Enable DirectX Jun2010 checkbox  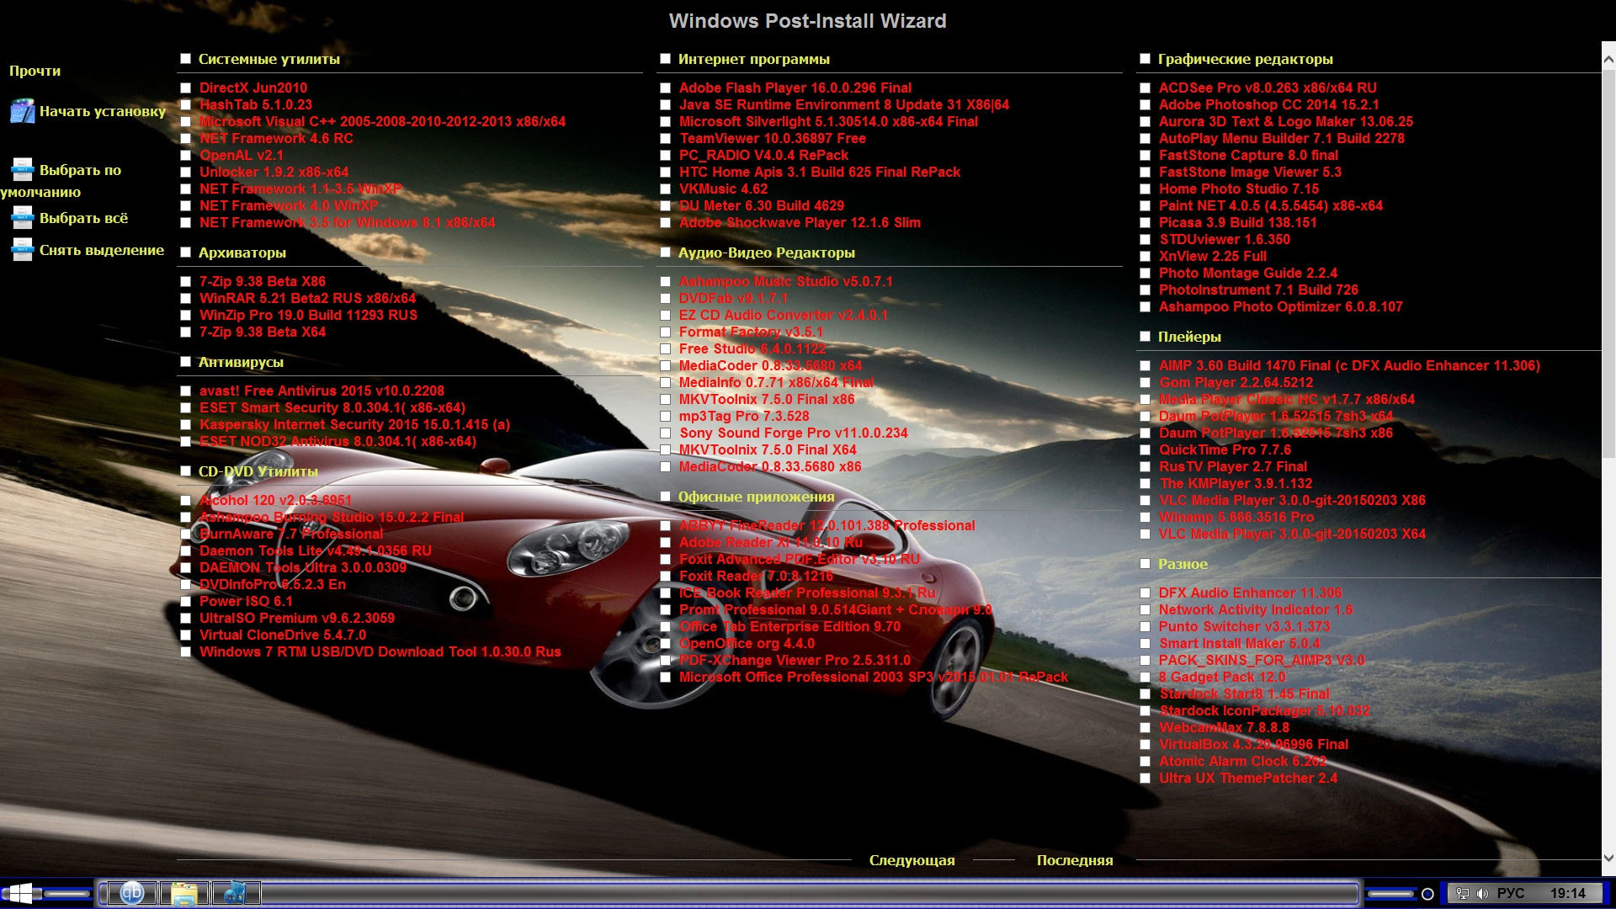pos(185,88)
